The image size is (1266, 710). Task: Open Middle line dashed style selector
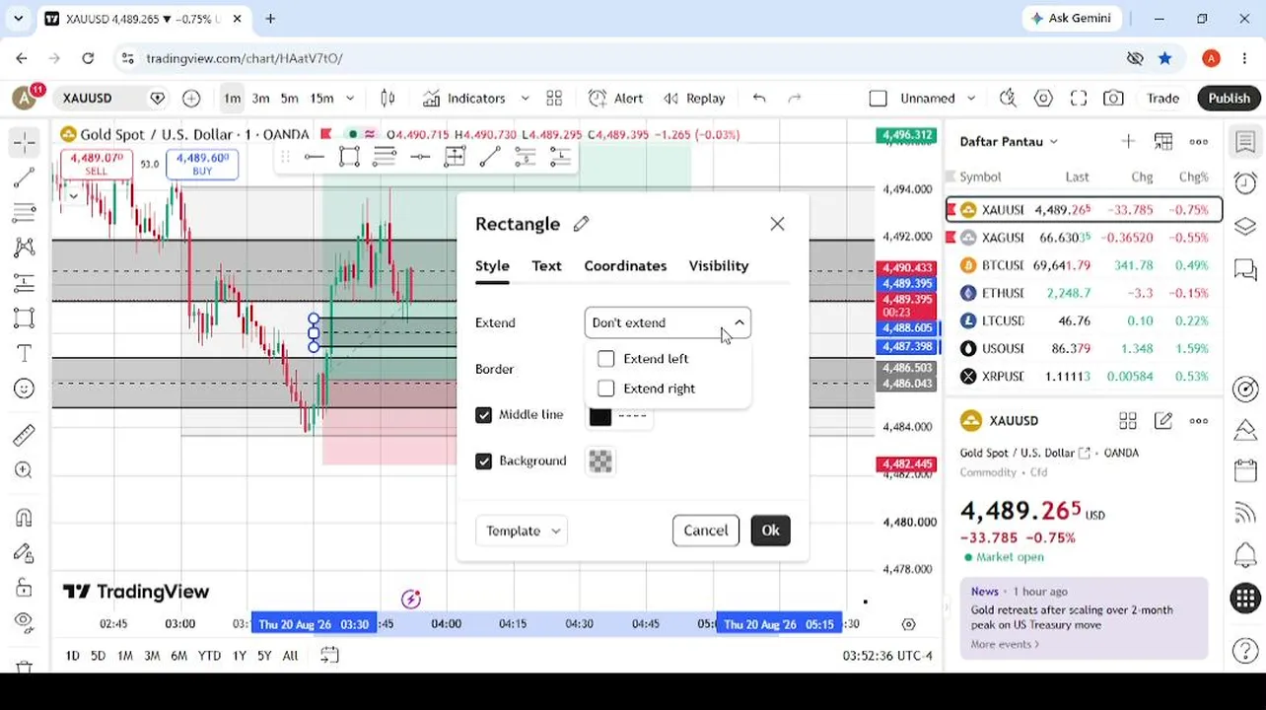pos(633,415)
